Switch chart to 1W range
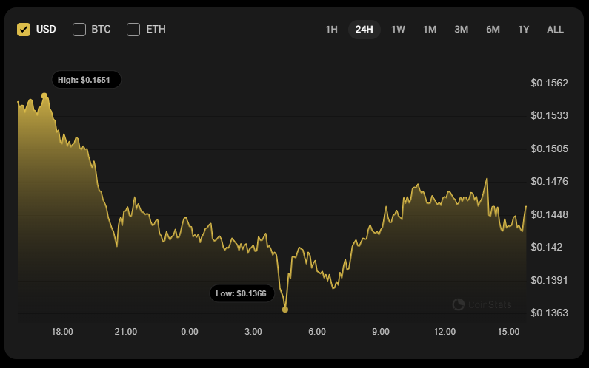Image resolution: width=589 pixels, height=368 pixels. 398,30
